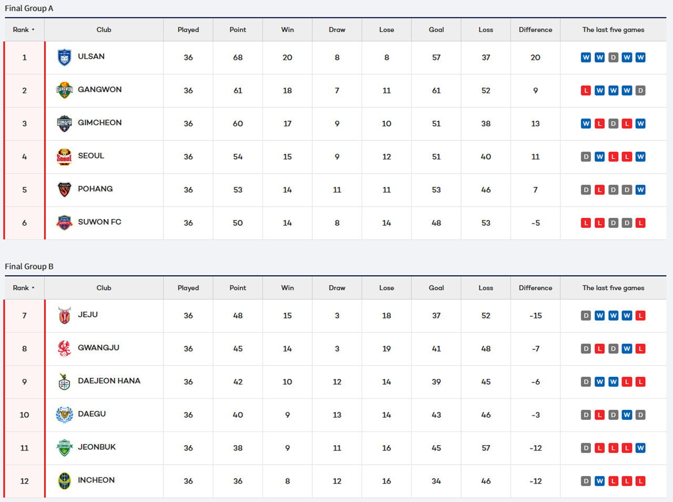
Task: Open the JEONBUK club name link
Action: coord(97,447)
